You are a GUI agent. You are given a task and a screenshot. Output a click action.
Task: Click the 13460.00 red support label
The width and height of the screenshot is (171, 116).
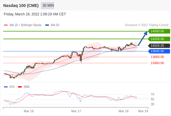pos(157,63)
